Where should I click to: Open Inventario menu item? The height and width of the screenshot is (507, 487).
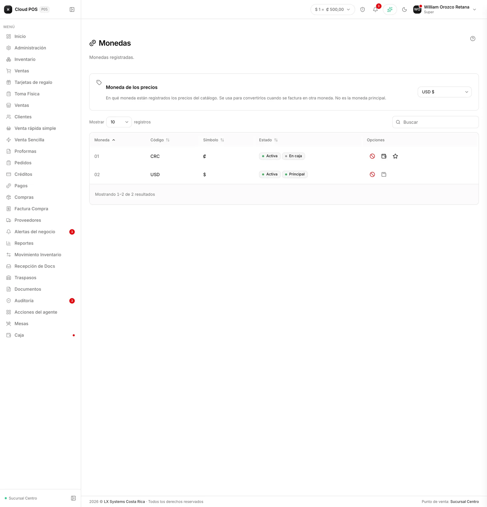pos(40,59)
